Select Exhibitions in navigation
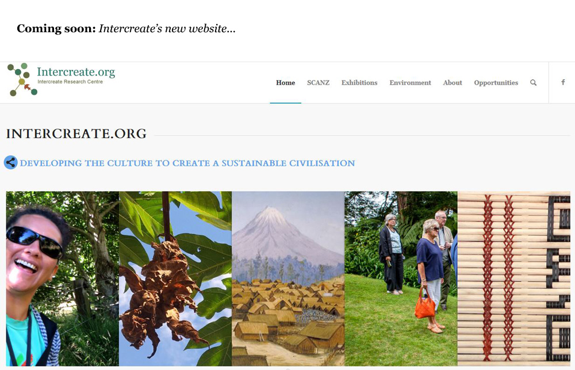This screenshot has height=370, width=575. [x=359, y=83]
